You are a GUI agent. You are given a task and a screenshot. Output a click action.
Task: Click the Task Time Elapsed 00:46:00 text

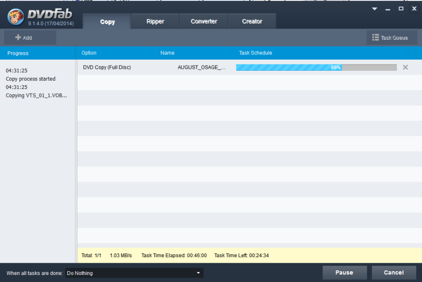[174, 255]
